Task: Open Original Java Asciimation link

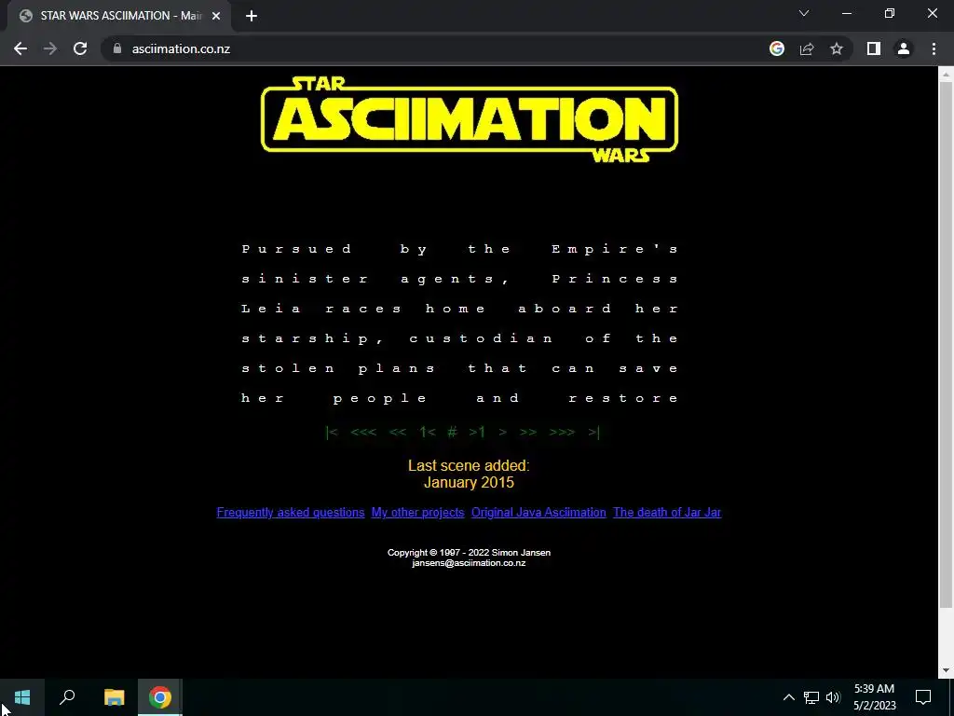Action: coord(538,512)
